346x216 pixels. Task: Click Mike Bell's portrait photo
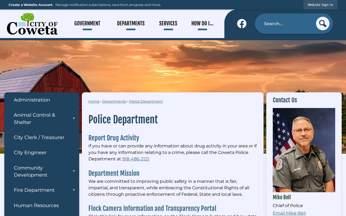point(304,150)
